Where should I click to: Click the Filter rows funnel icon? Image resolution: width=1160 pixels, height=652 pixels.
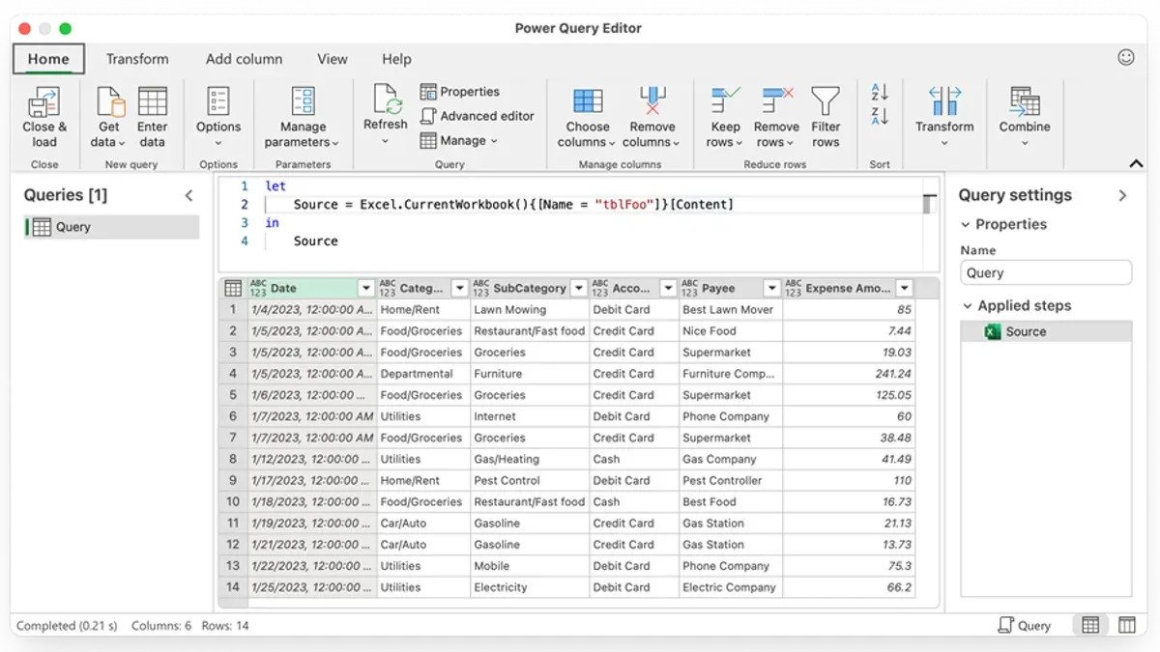[826, 100]
